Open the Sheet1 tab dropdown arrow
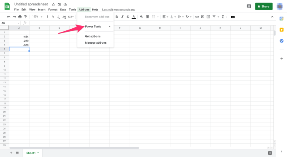Image resolution: width=287 pixels, height=157 pixels. [38, 153]
